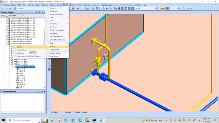Enable the Filter checkbox in Design Explorer
Screen dimensions: 219x123
tap(7, 16)
